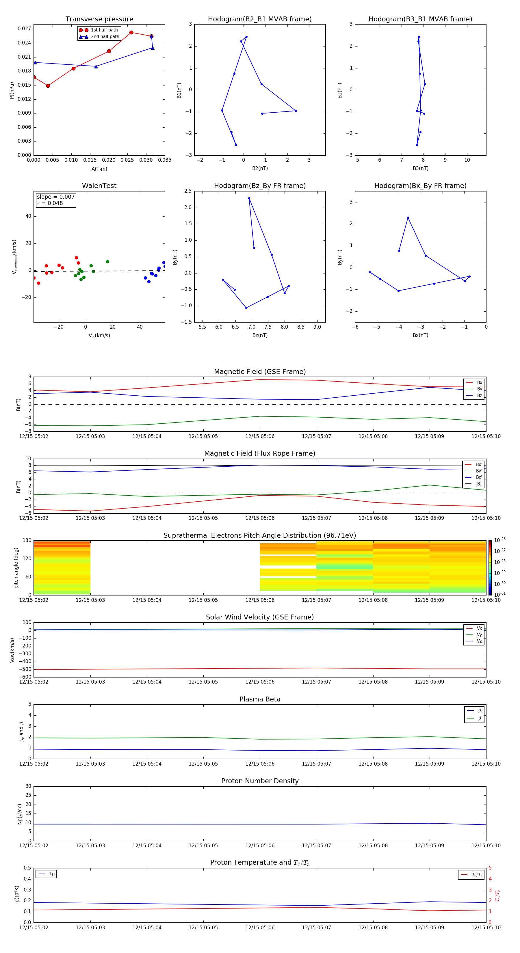Click the topmost point in Bz_By hodogram
Screen dimensions: 520x953
click(249, 198)
